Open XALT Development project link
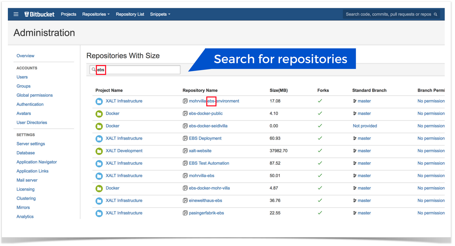Image resolution: width=455 pixels, height=246 pixels. pos(124,151)
